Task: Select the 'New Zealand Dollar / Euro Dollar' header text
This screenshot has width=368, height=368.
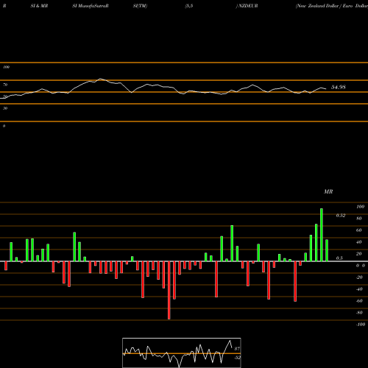Action: [x=332, y=6]
